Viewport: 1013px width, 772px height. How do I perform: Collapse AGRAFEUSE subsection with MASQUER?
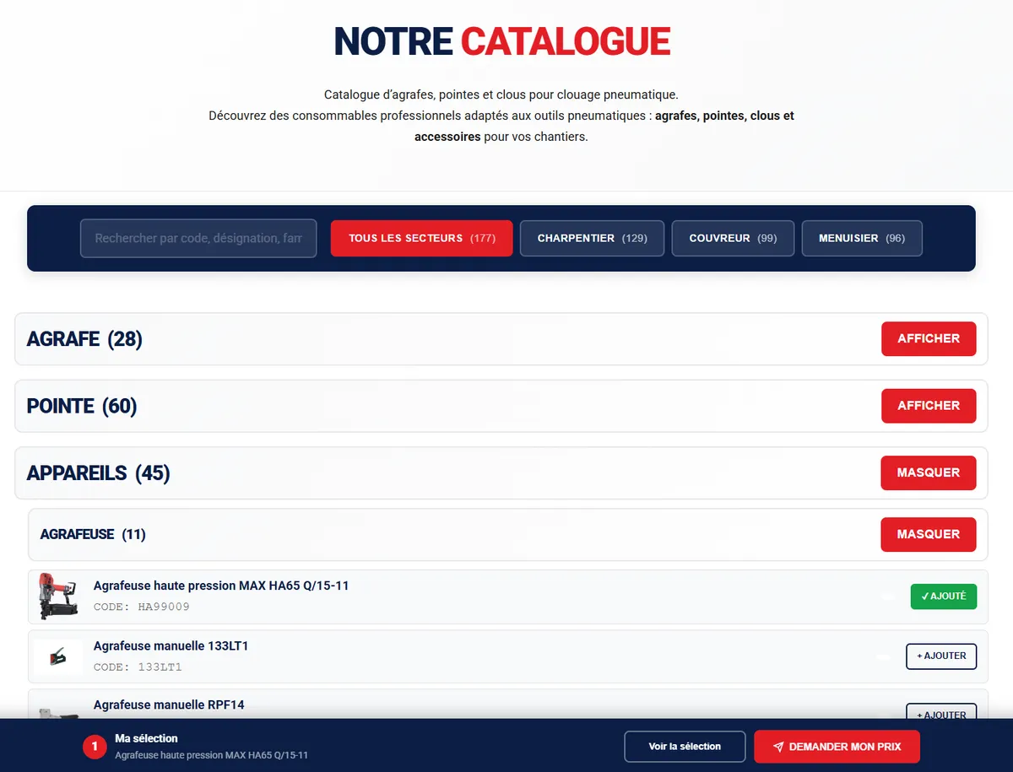(x=929, y=534)
